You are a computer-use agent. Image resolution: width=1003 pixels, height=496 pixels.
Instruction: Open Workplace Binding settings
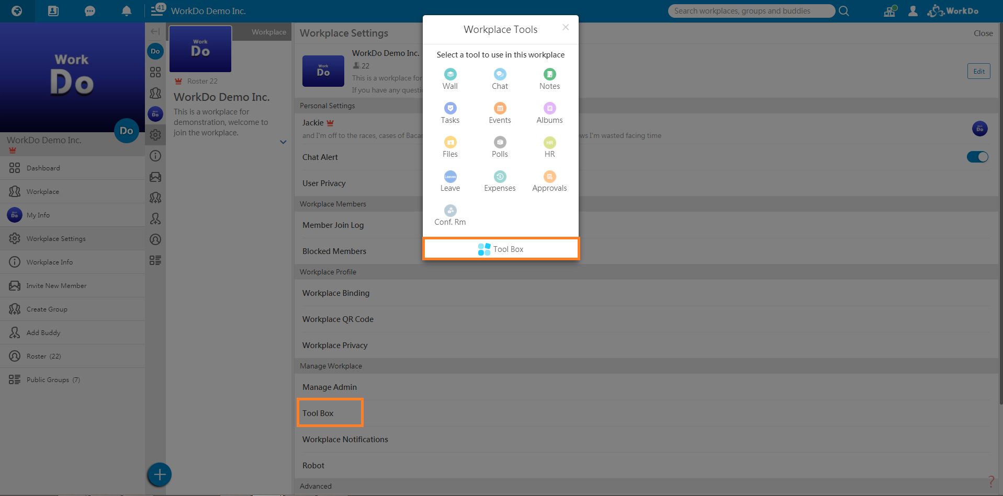pos(647,293)
